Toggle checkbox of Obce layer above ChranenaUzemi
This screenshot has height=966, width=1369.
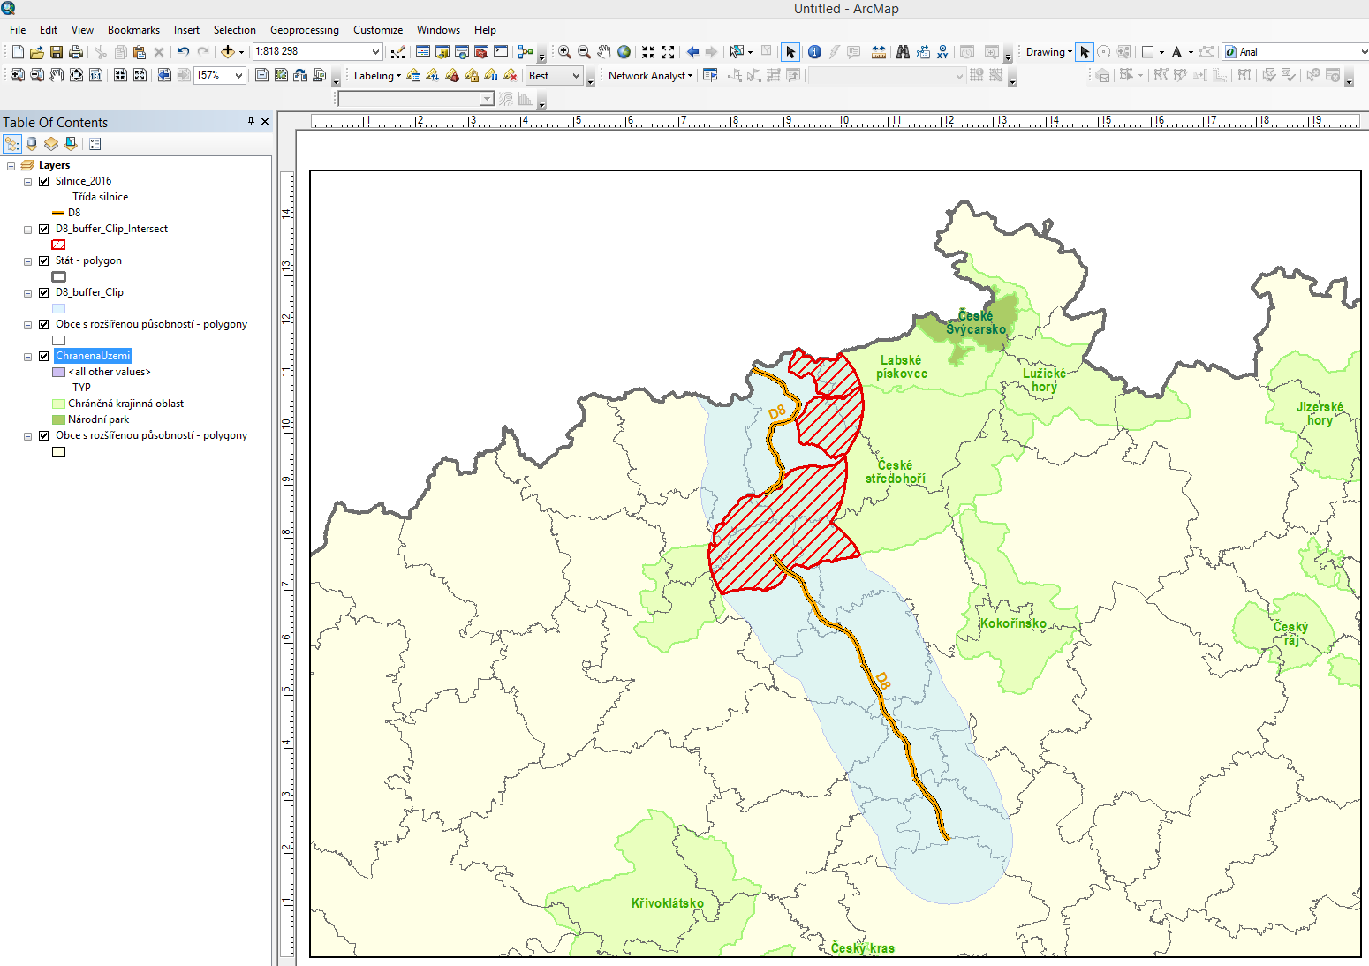(43, 324)
